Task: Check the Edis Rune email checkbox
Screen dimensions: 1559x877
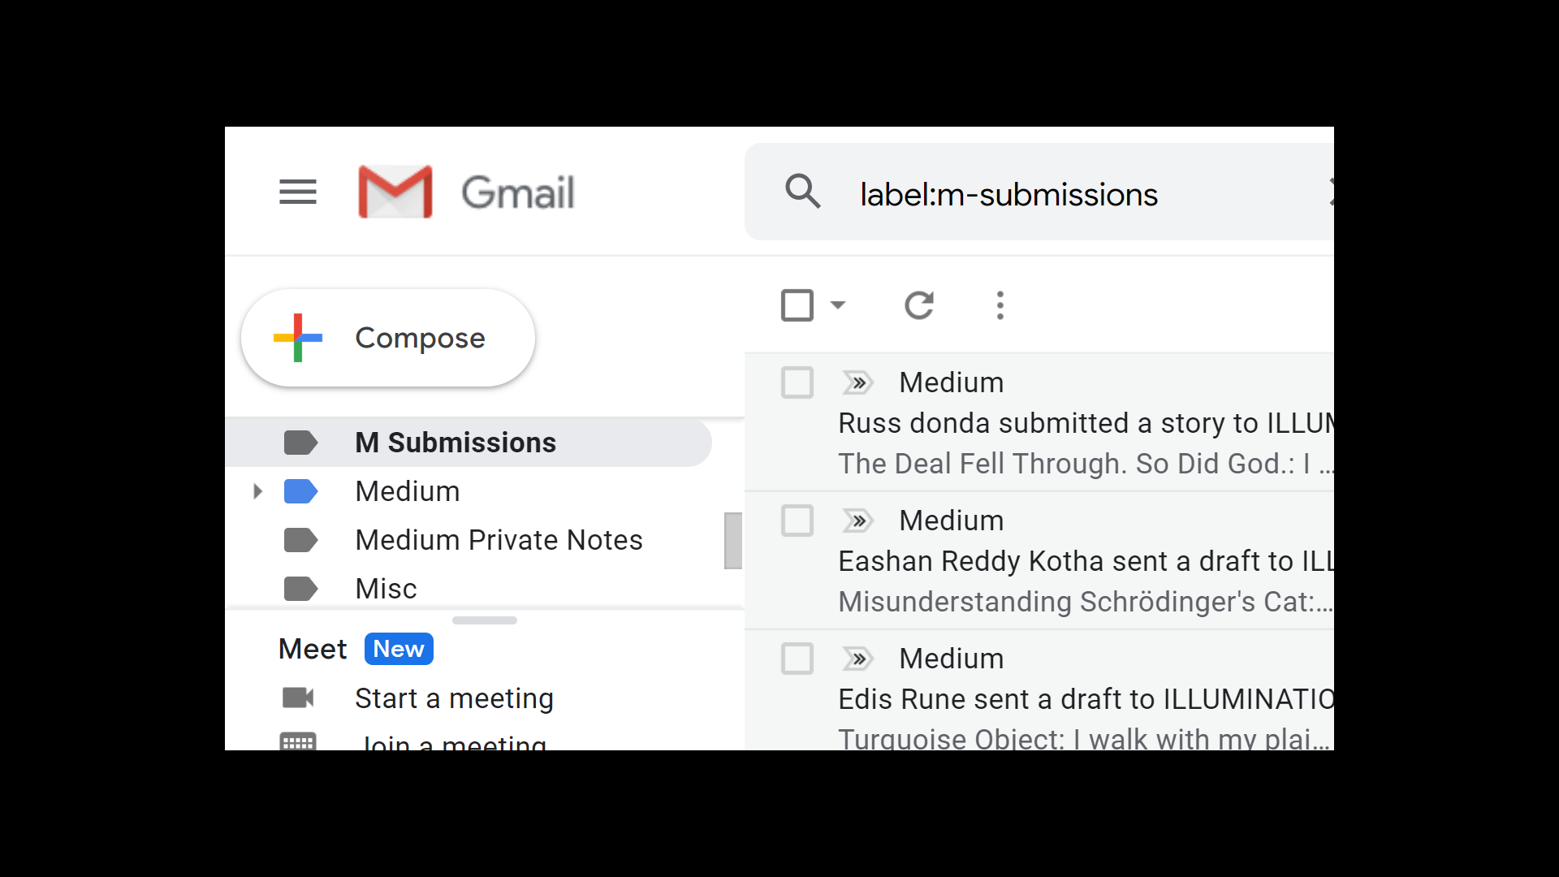Action: pos(797,659)
